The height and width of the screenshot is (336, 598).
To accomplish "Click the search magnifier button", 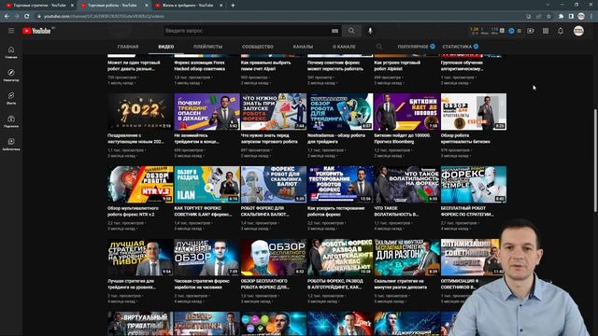I will tap(351, 31).
